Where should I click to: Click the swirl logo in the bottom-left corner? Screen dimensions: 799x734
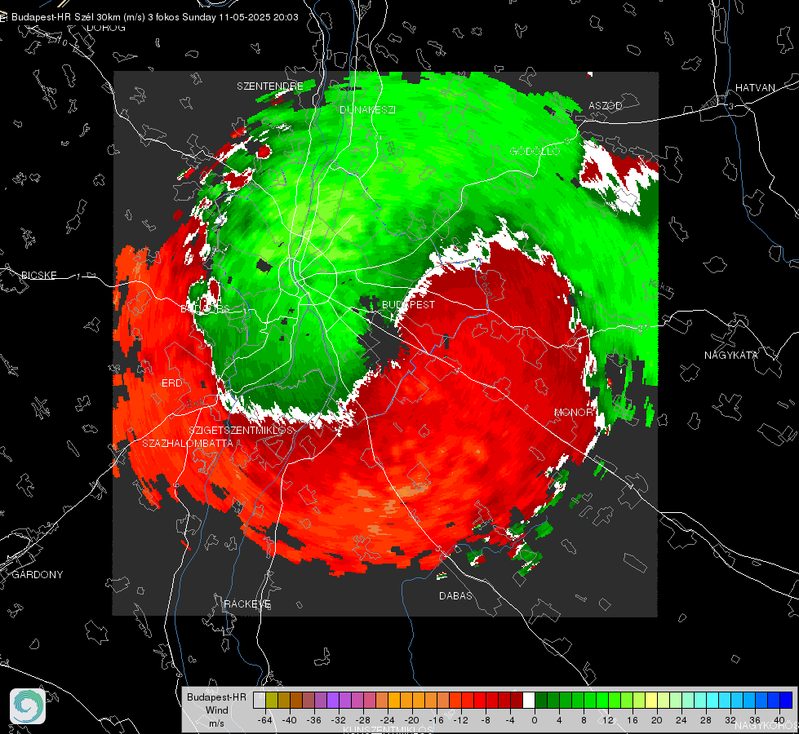coord(28,706)
